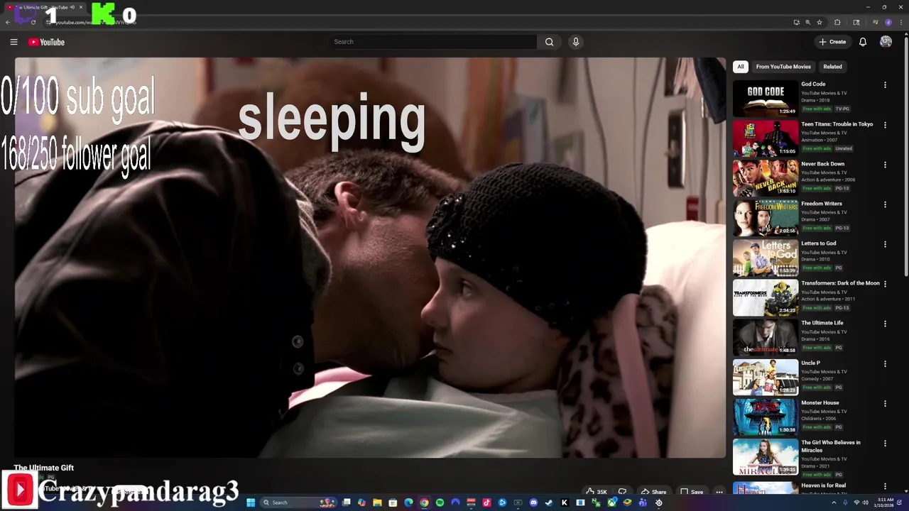Viewport: 909px width, 511px height.
Task: Click the Create button
Action: tap(832, 42)
